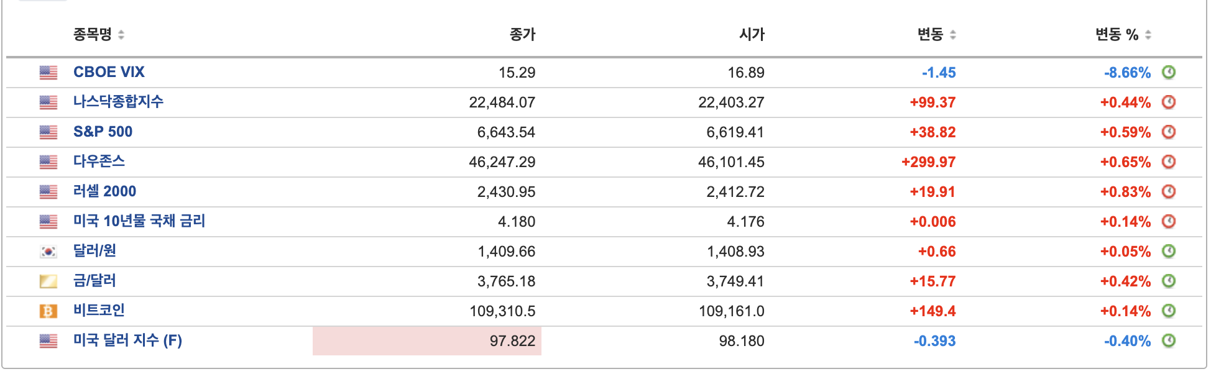The width and height of the screenshot is (1211, 374).
Task: Click the Korean flag icon next to 달러/원
Action: (x=48, y=251)
